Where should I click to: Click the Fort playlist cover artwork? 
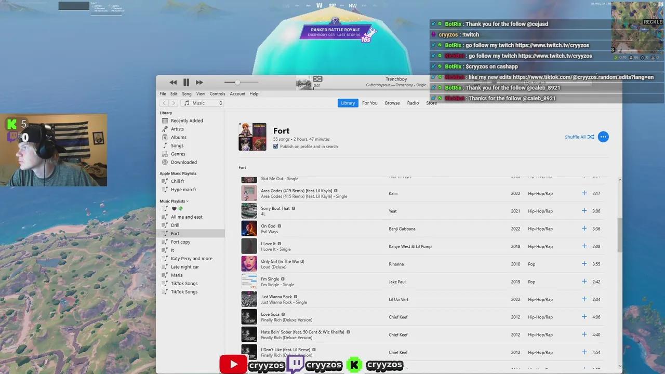click(252, 137)
